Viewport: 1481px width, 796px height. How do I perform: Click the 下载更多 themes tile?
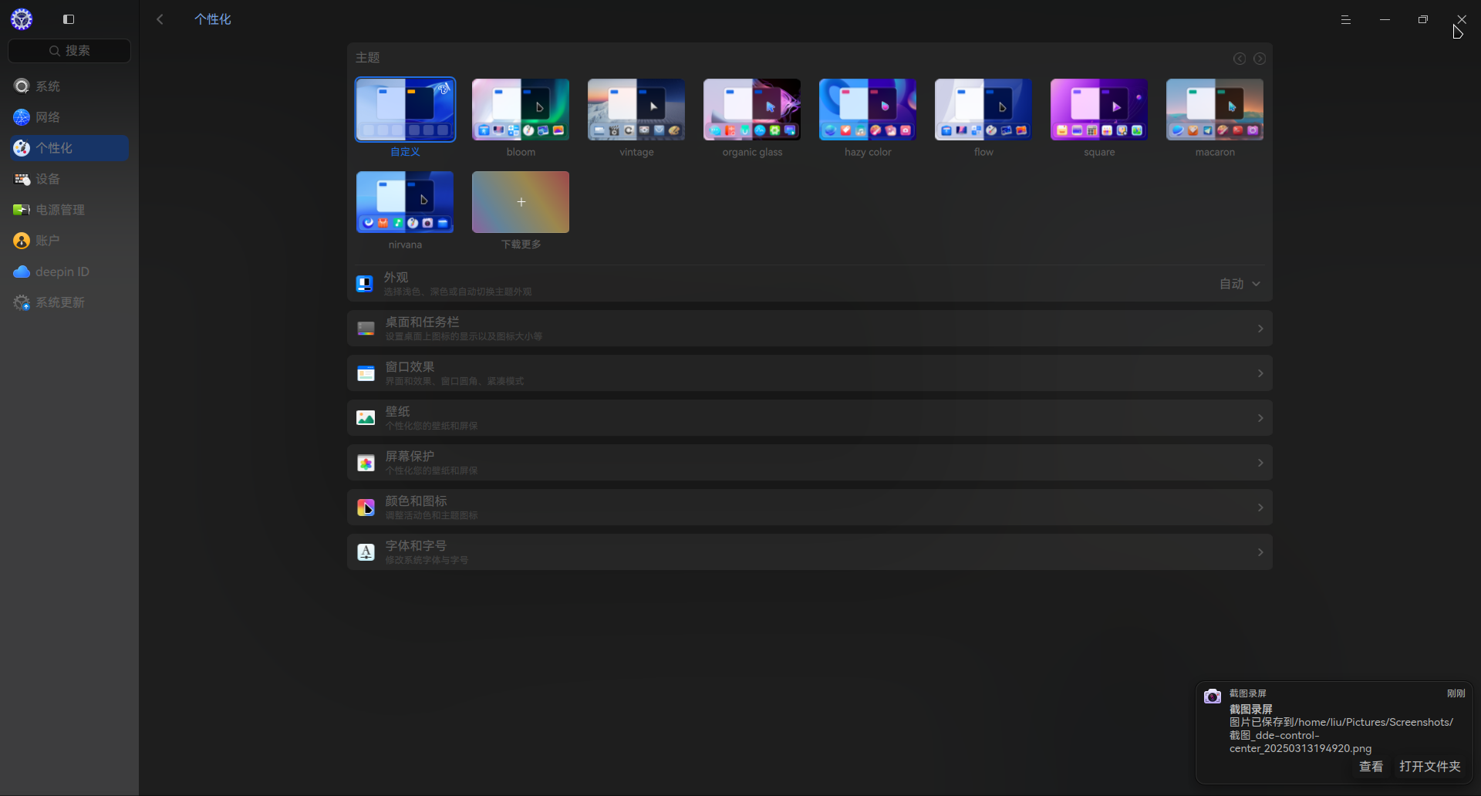tap(521, 202)
